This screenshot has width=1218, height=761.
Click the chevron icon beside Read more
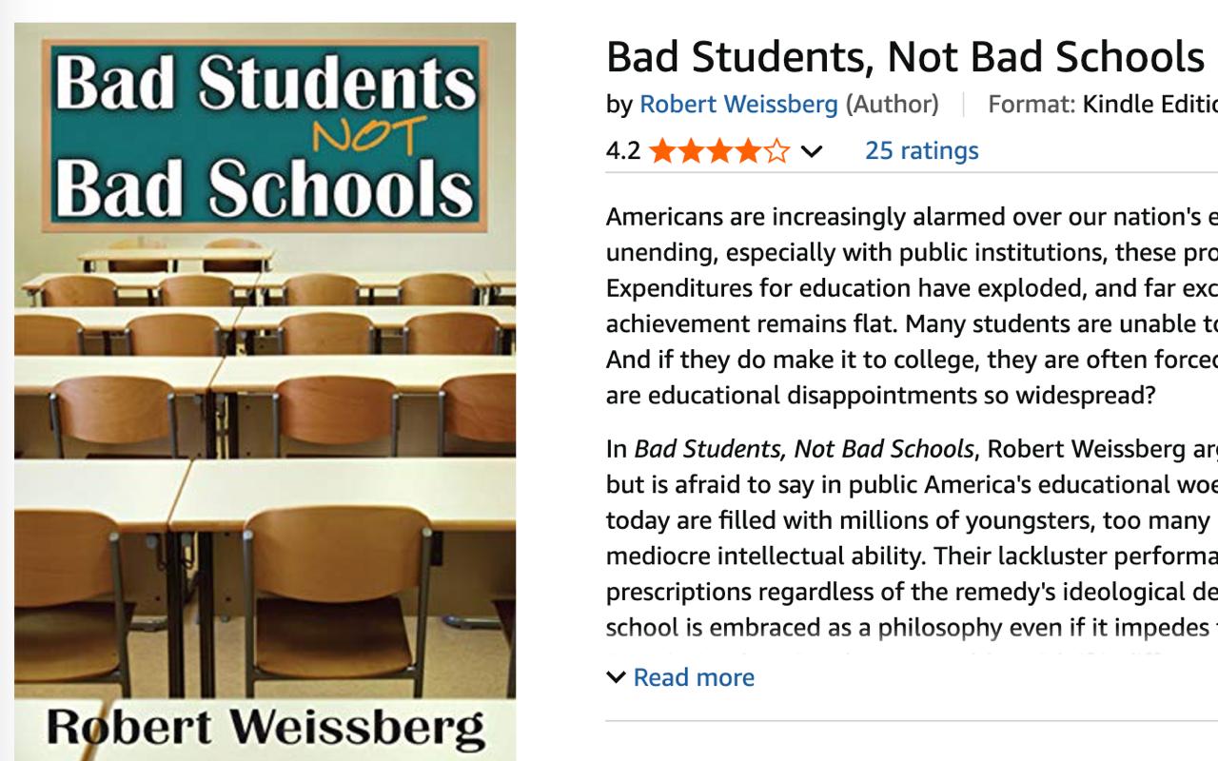click(617, 677)
